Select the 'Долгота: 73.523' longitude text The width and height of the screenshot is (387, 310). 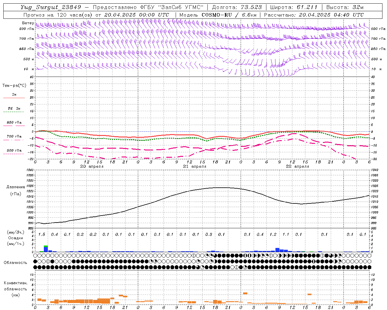click(237, 7)
